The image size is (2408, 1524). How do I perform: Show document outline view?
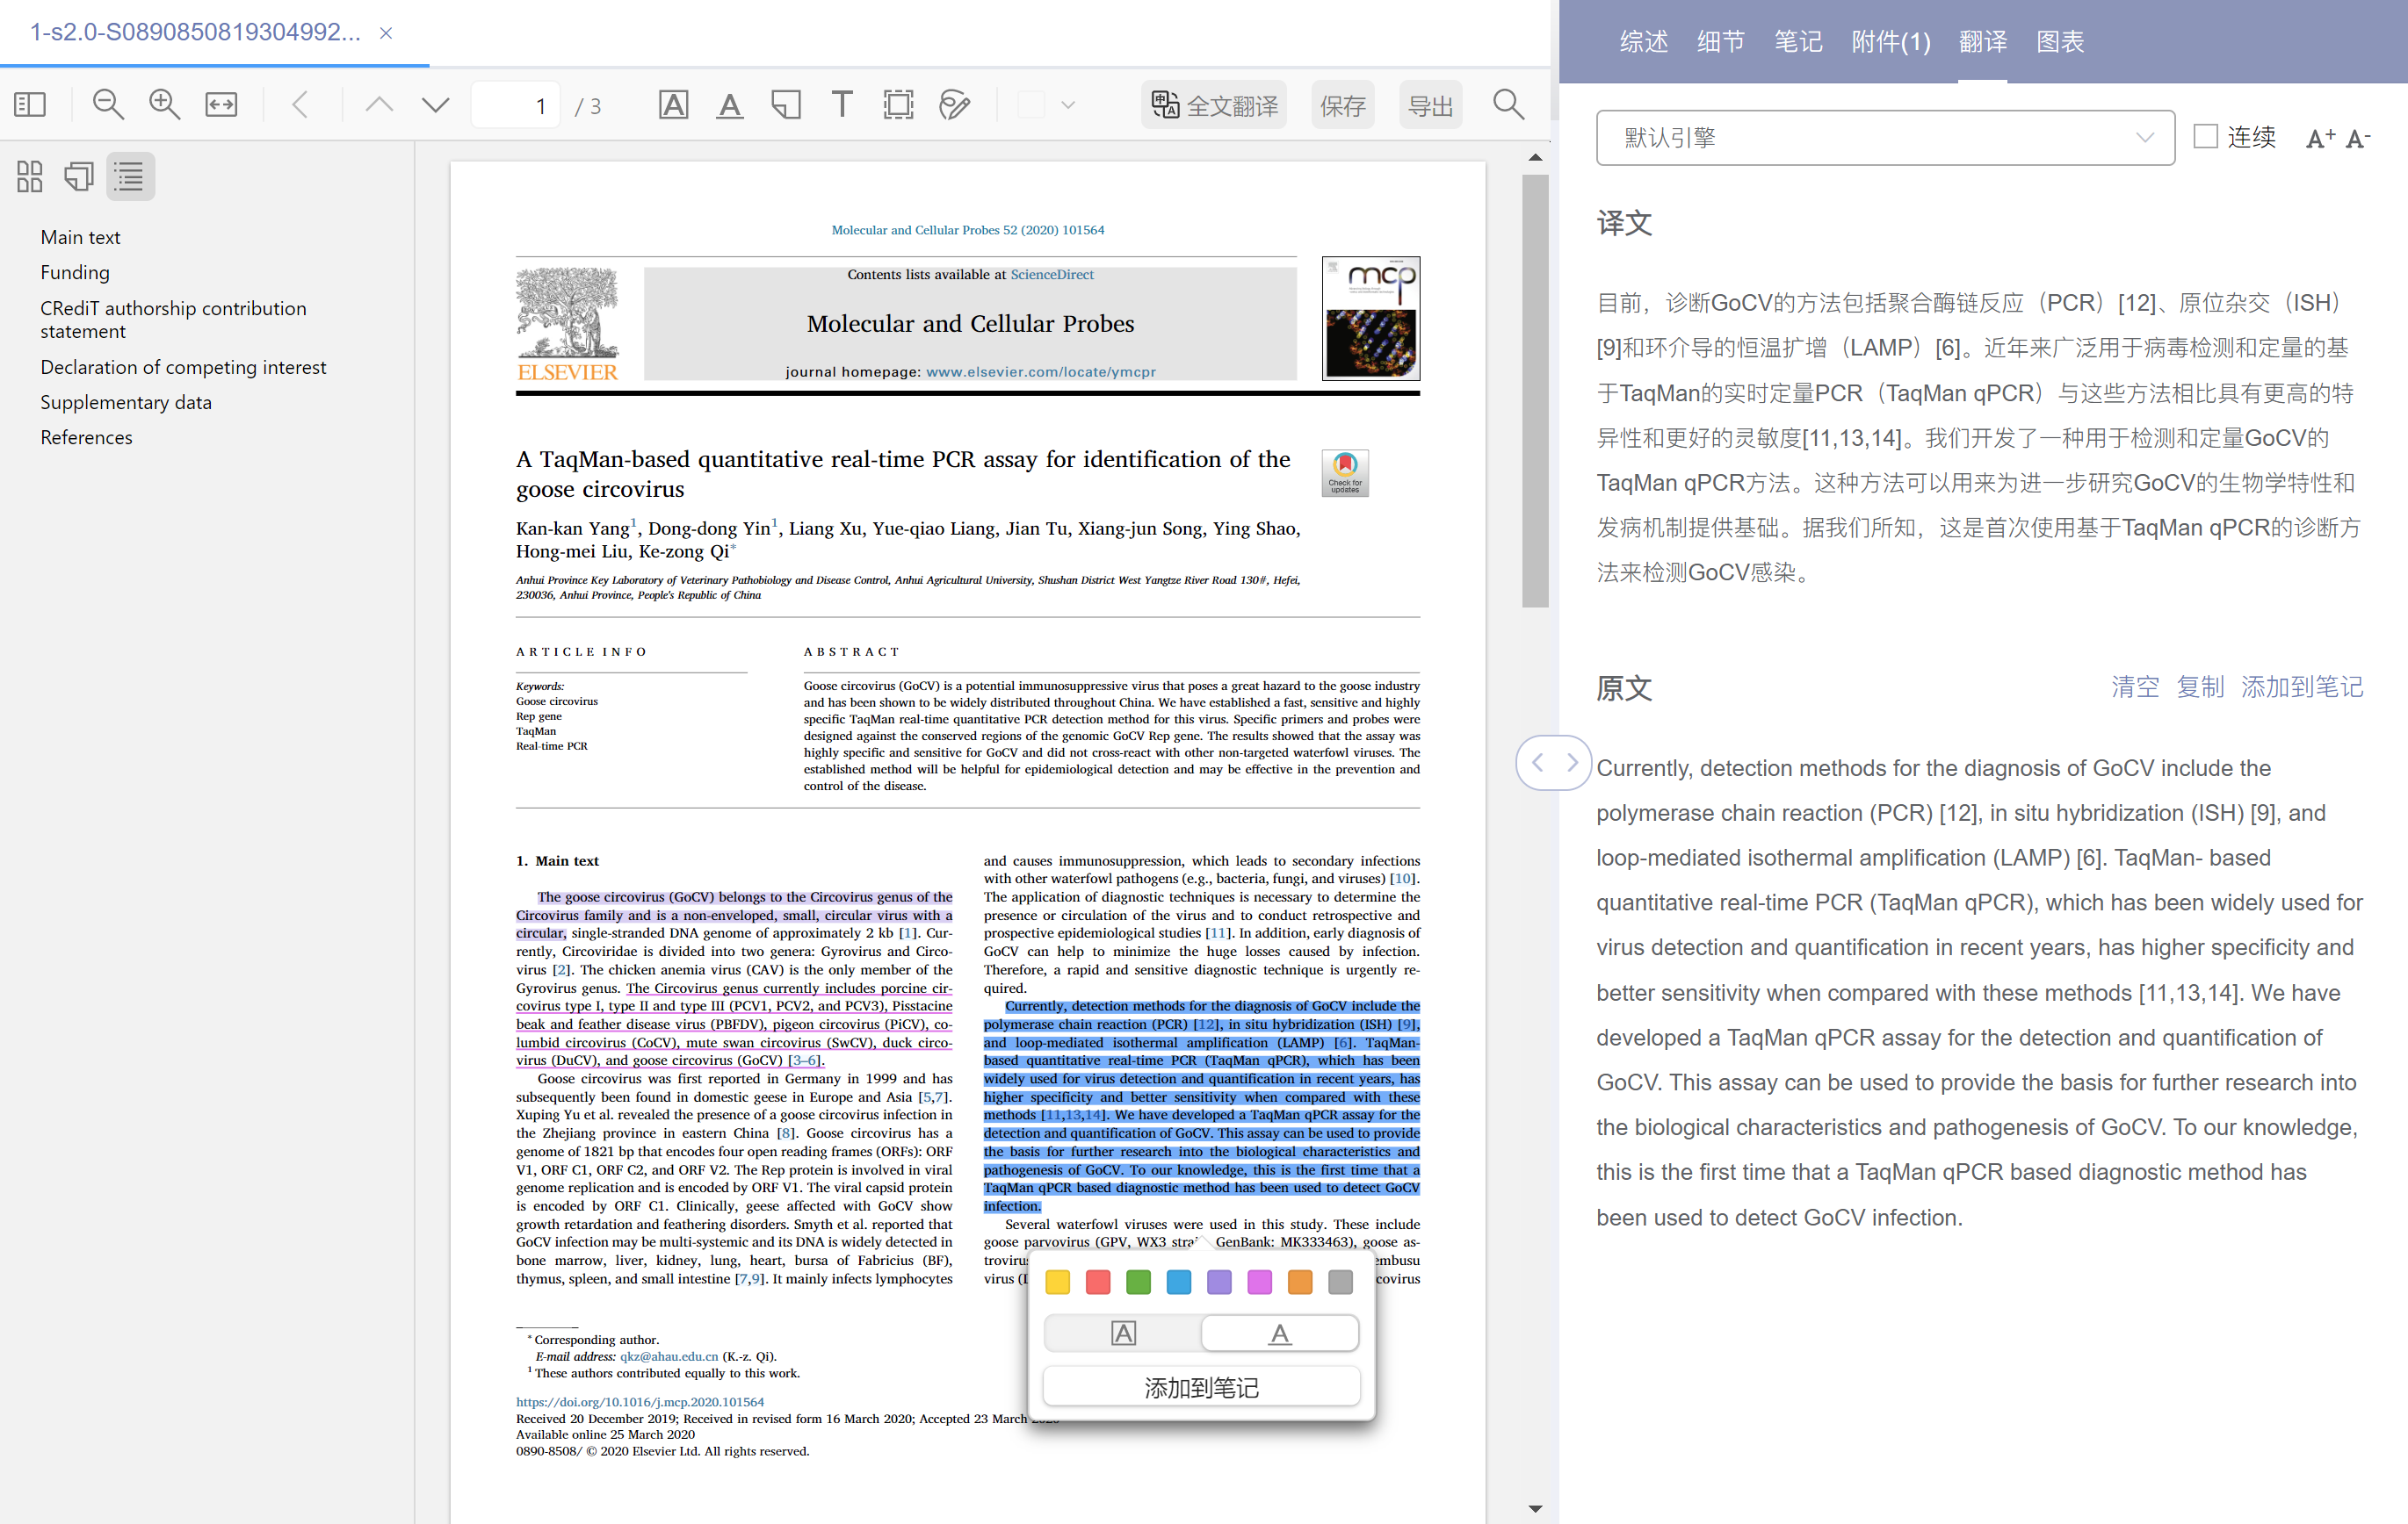coord(130,176)
